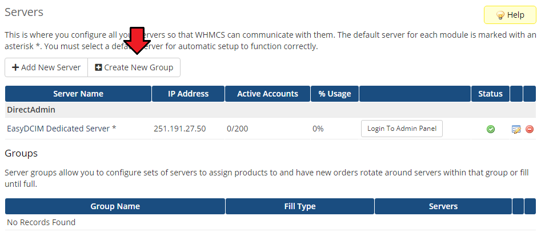Click the 0% usage value
The width and height of the screenshot is (541, 244).
tap(318, 129)
